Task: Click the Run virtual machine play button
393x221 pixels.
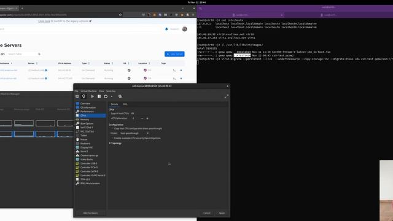Action: [93, 96]
